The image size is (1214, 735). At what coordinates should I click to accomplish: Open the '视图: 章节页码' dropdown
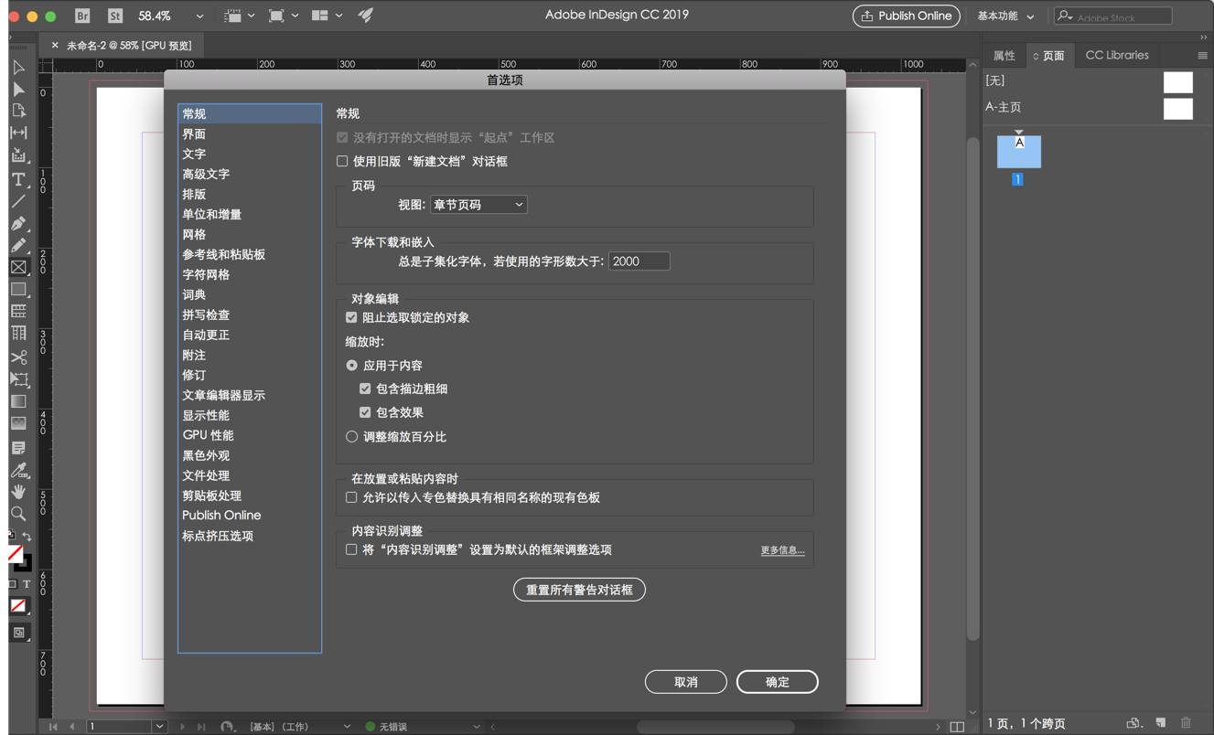478,205
